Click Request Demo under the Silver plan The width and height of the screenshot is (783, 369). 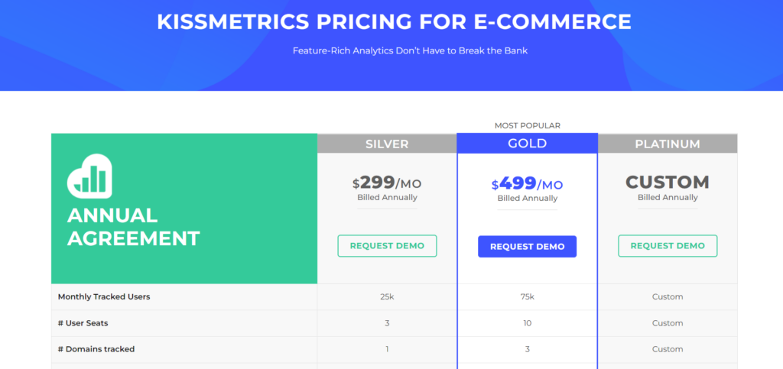(387, 246)
